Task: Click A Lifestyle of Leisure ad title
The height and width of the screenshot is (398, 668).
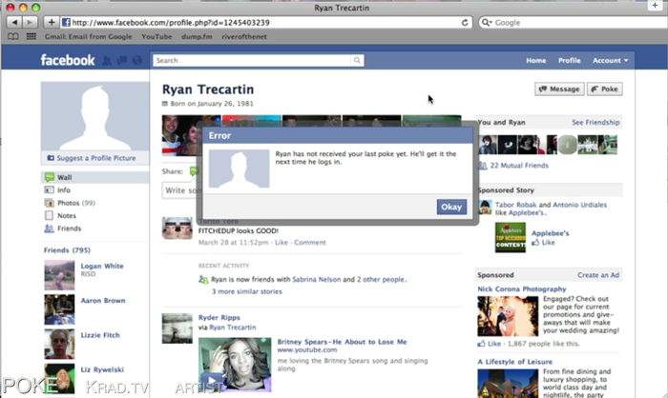Action: pyautogui.click(x=514, y=362)
